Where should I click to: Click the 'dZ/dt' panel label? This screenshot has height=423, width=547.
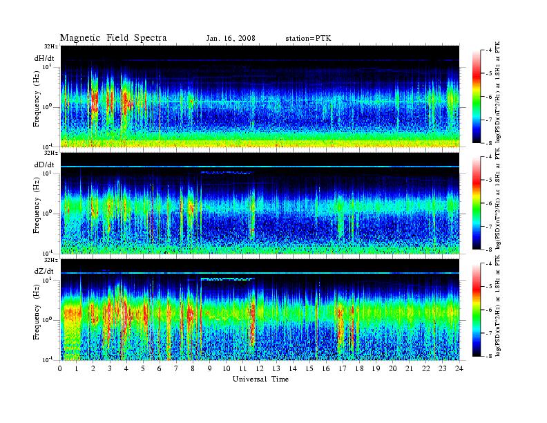pyautogui.click(x=44, y=271)
